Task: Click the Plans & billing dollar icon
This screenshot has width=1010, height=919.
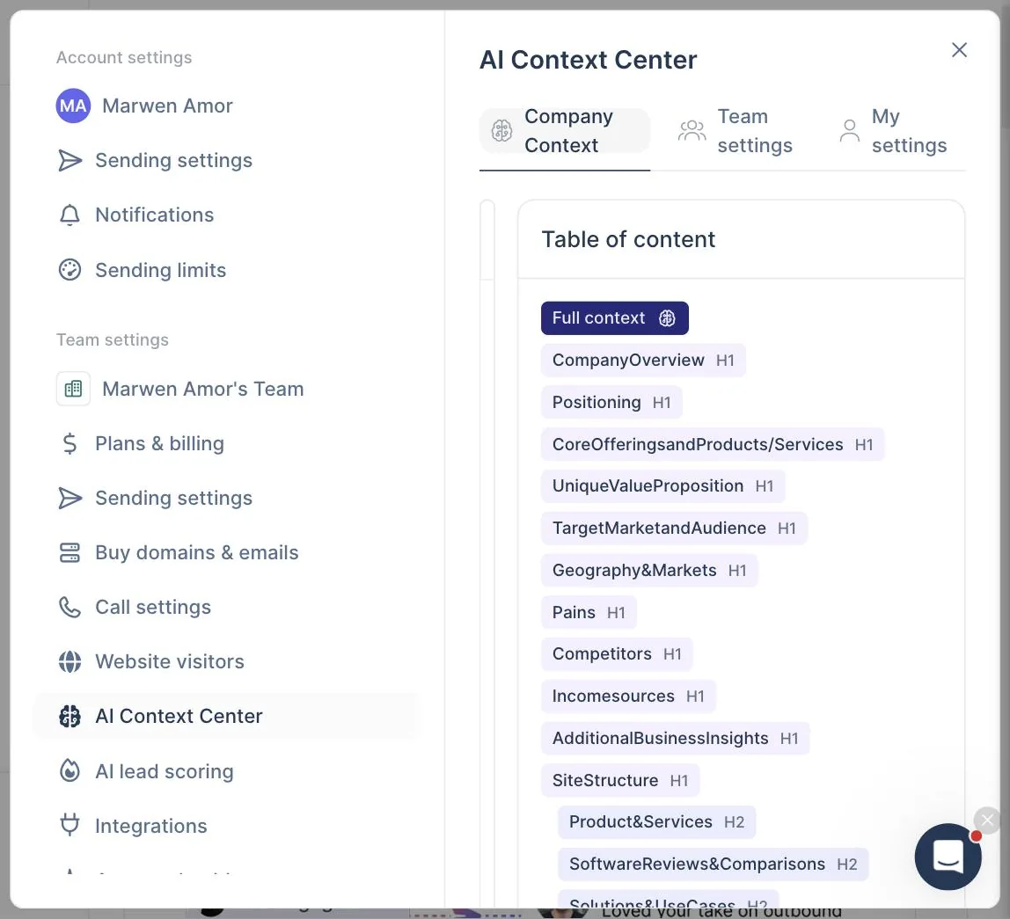Action: click(70, 444)
